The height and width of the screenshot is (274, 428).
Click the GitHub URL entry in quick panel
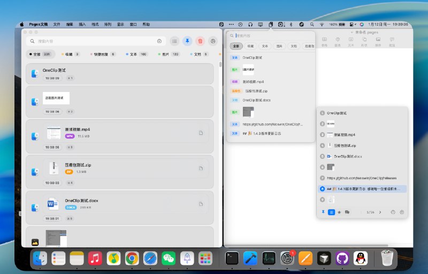pos(361,178)
